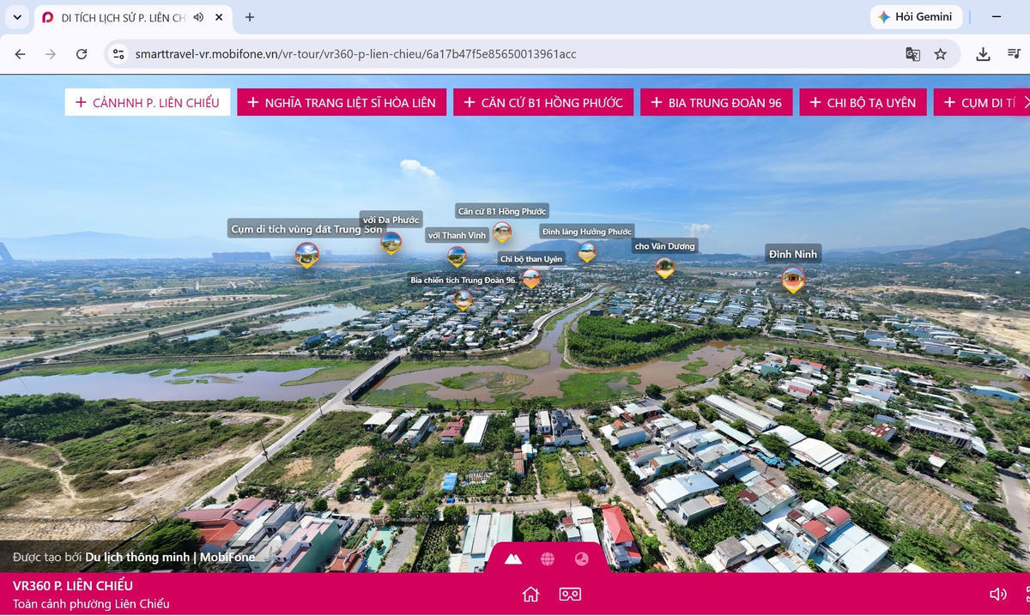Mute the tour audio in bottom bar
The image size is (1030, 616).
tap(997, 594)
